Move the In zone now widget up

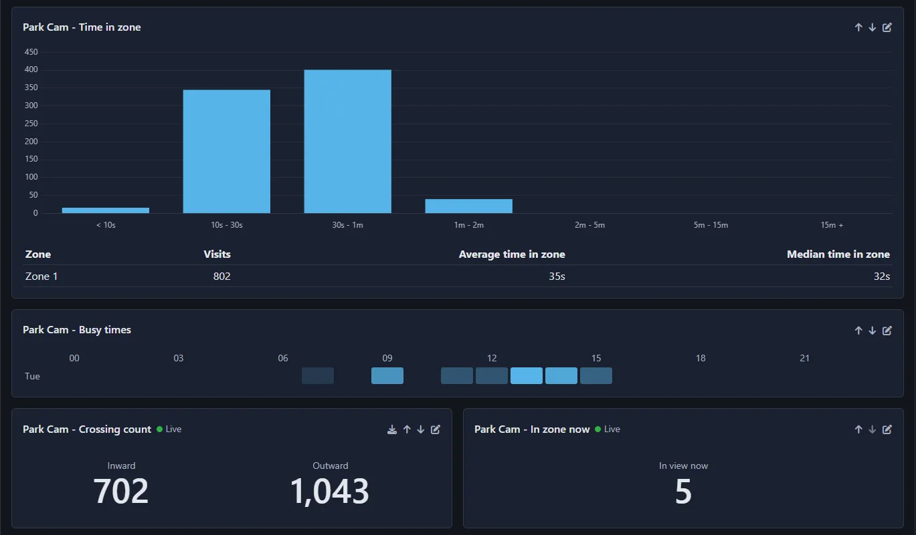[x=858, y=429]
